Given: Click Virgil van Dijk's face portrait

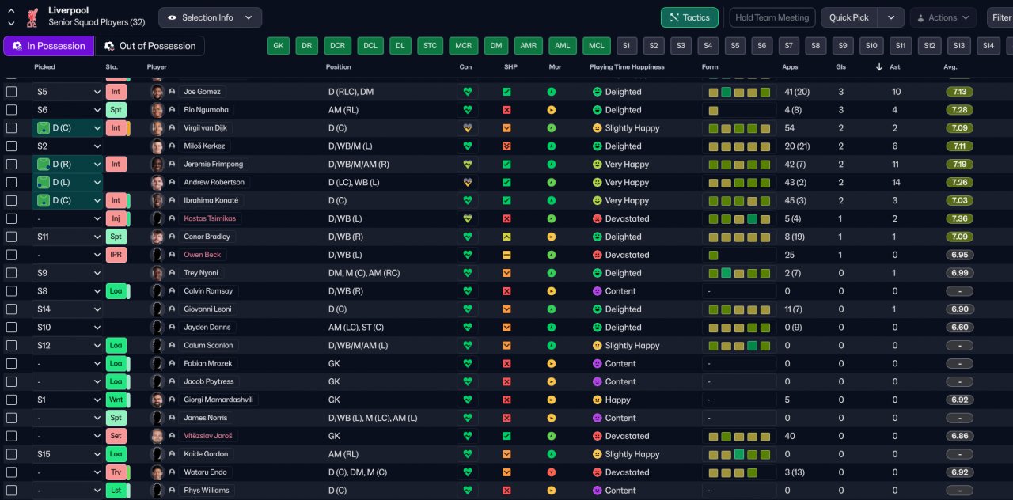Looking at the screenshot, I should pyautogui.click(x=157, y=128).
